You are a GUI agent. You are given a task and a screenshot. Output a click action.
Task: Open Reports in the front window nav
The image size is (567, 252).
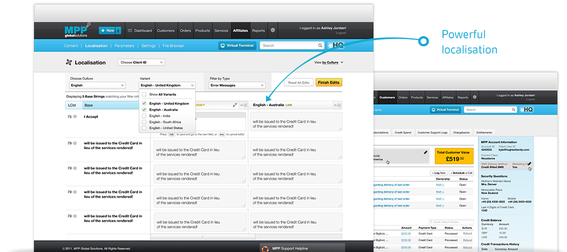coord(259,31)
